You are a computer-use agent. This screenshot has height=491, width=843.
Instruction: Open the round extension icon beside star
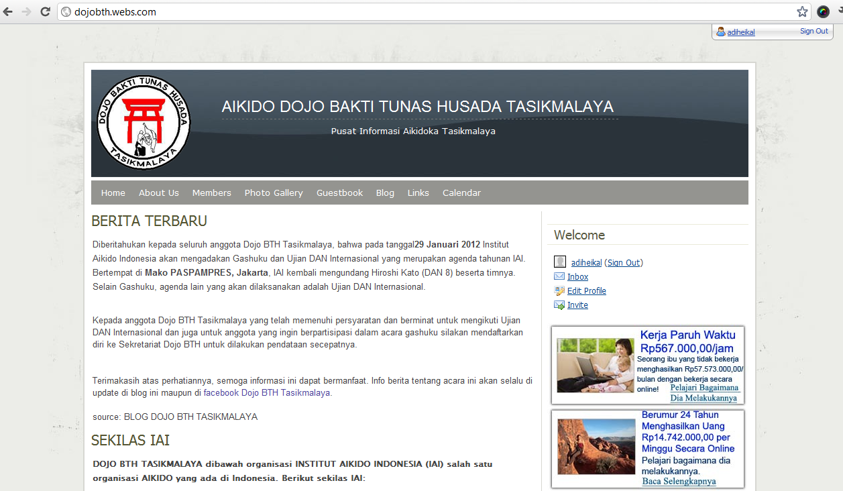click(x=823, y=11)
